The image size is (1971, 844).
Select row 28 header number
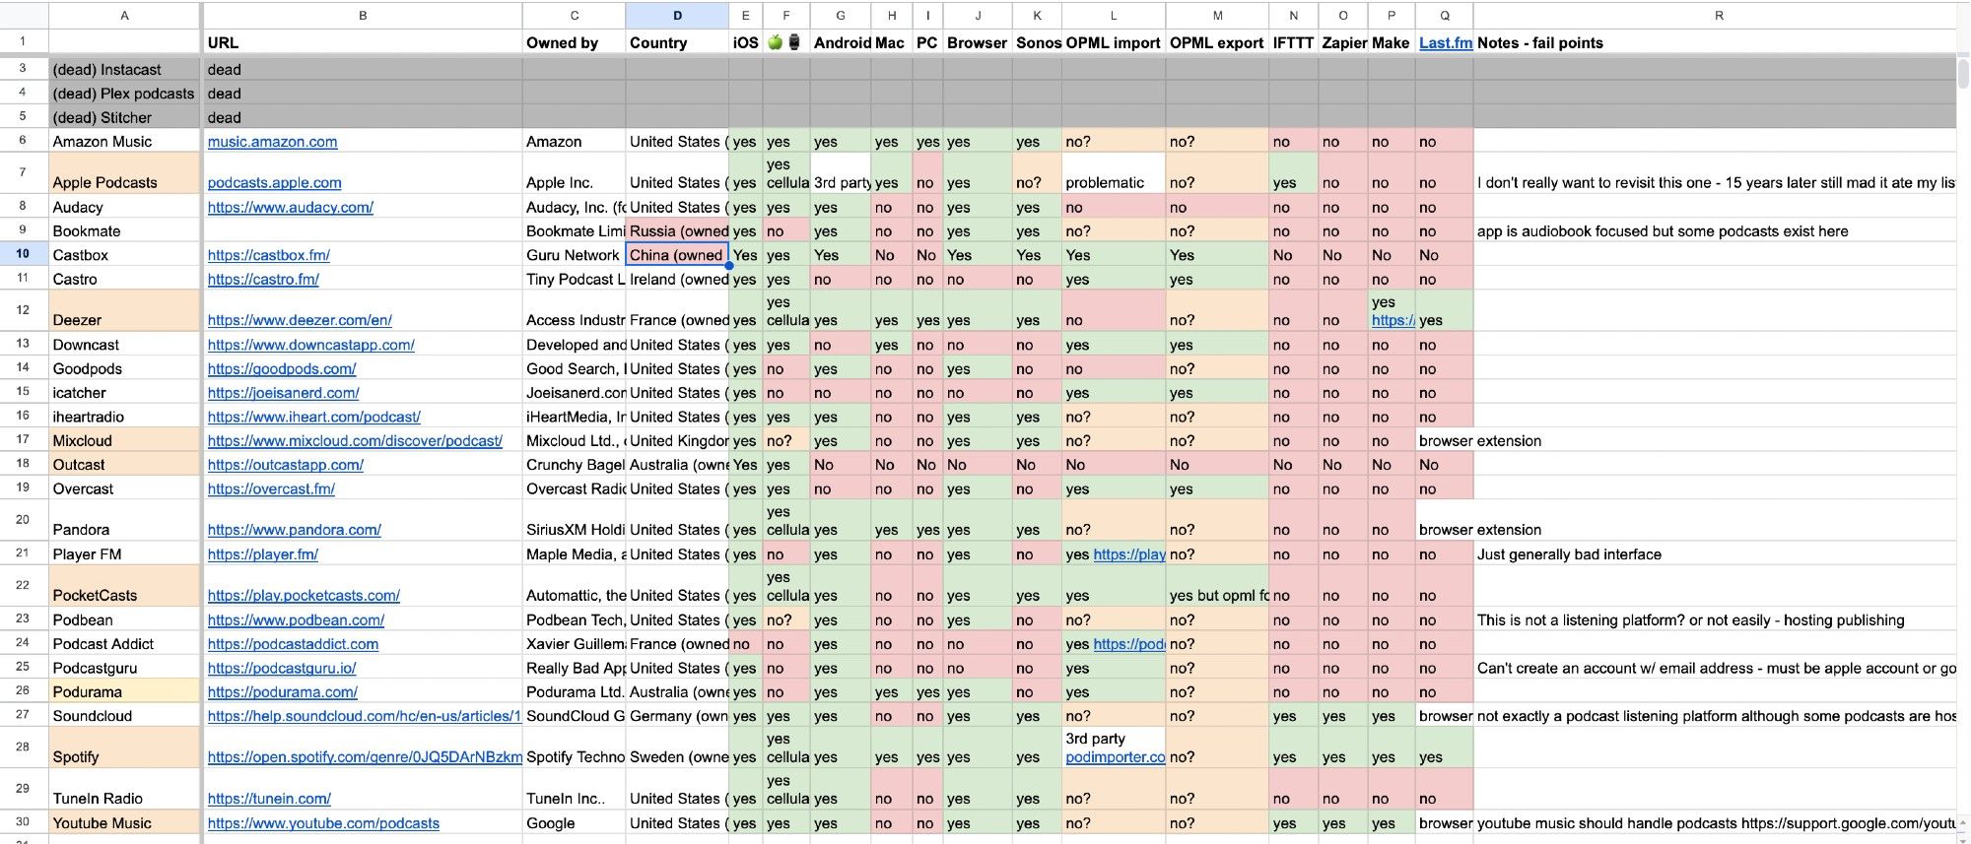tap(23, 747)
